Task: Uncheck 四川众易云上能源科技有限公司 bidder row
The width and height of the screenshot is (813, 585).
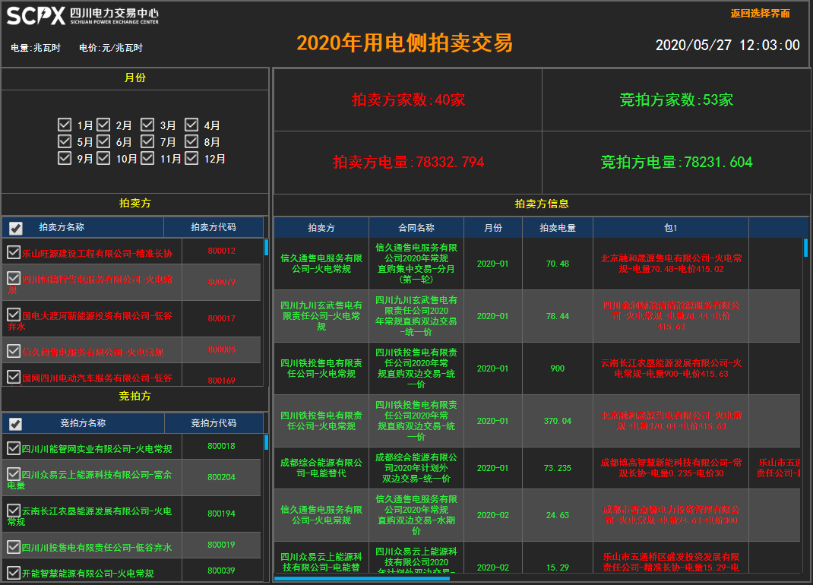Action: point(14,474)
